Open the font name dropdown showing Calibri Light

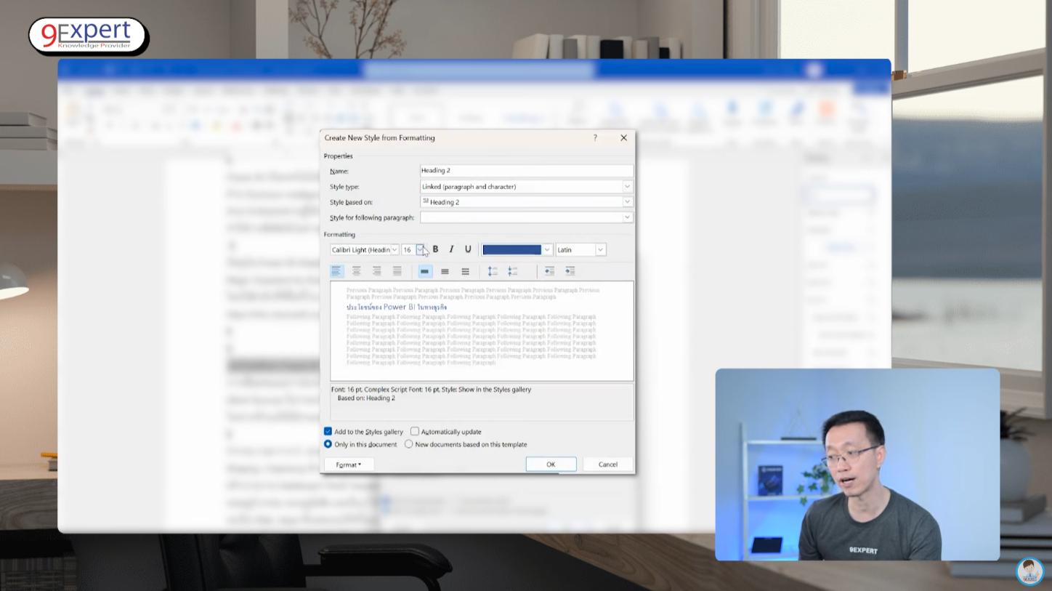coord(394,249)
